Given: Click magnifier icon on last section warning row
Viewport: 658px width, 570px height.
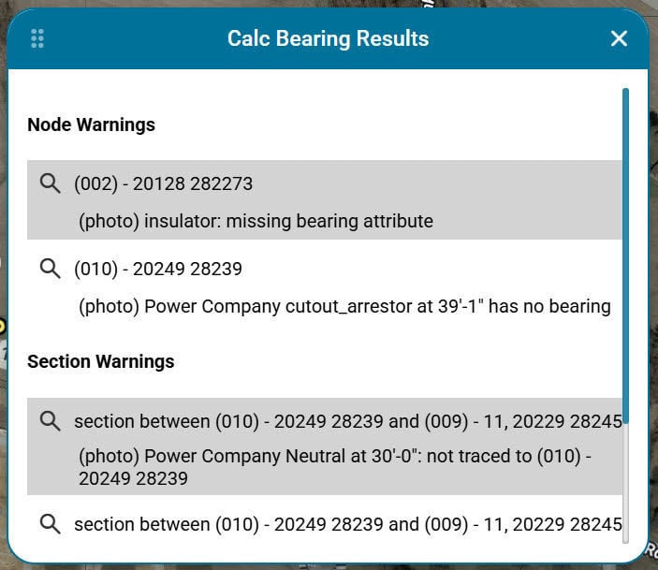Looking at the screenshot, I should point(50,524).
